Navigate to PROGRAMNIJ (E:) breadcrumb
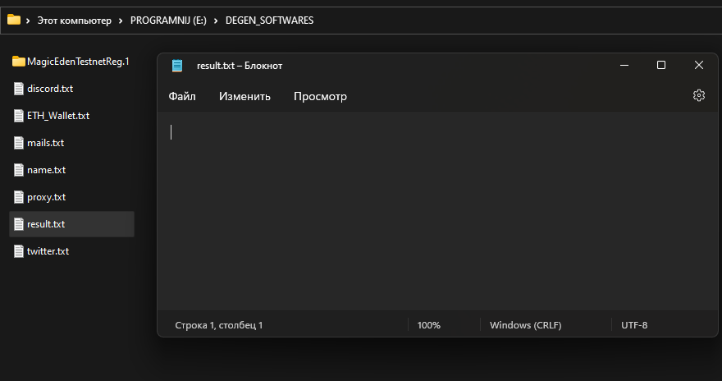Image resolution: width=722 pixels, height=381 pixels. pos(168,21)
